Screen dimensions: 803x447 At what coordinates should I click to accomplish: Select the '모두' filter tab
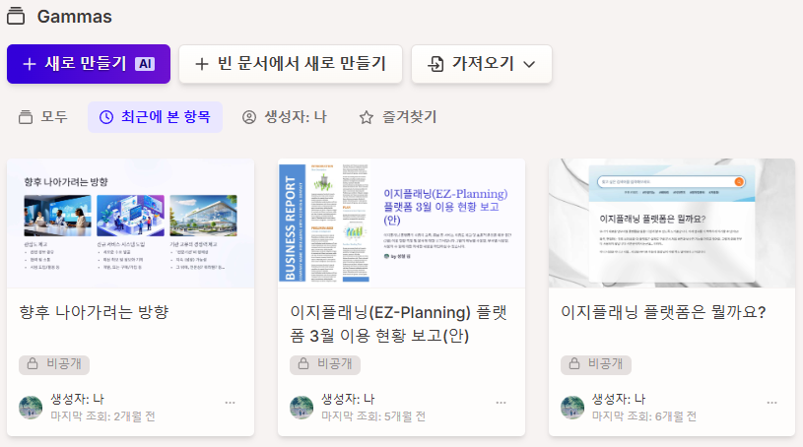click(43, 117)
